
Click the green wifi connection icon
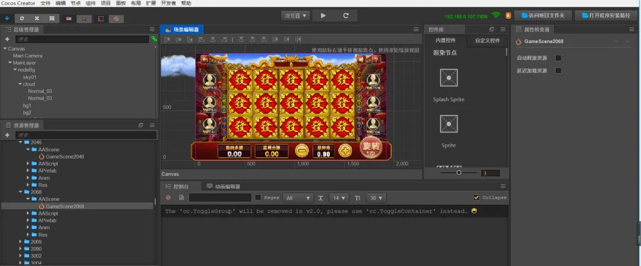tap(496, 15)
